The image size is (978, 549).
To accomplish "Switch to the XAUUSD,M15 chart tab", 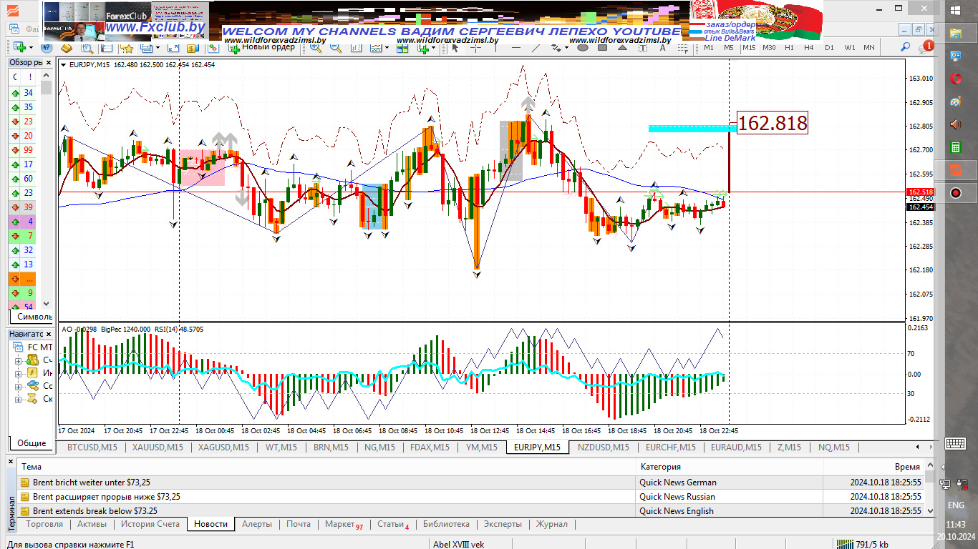I will click(x=158, y=447).
